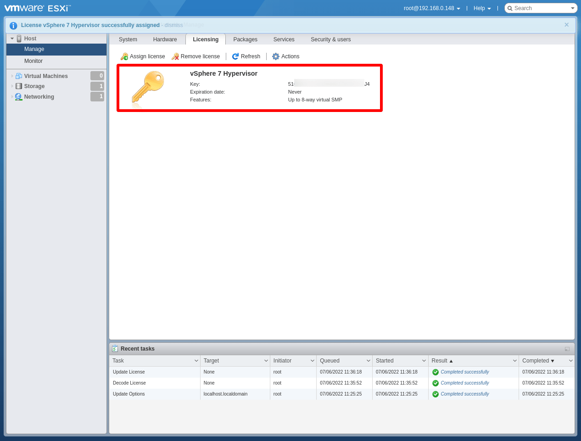Switch to the Hardware tab
Viewport: 581px width, 441px height.
pyautogui.click(x=165, y=39)
